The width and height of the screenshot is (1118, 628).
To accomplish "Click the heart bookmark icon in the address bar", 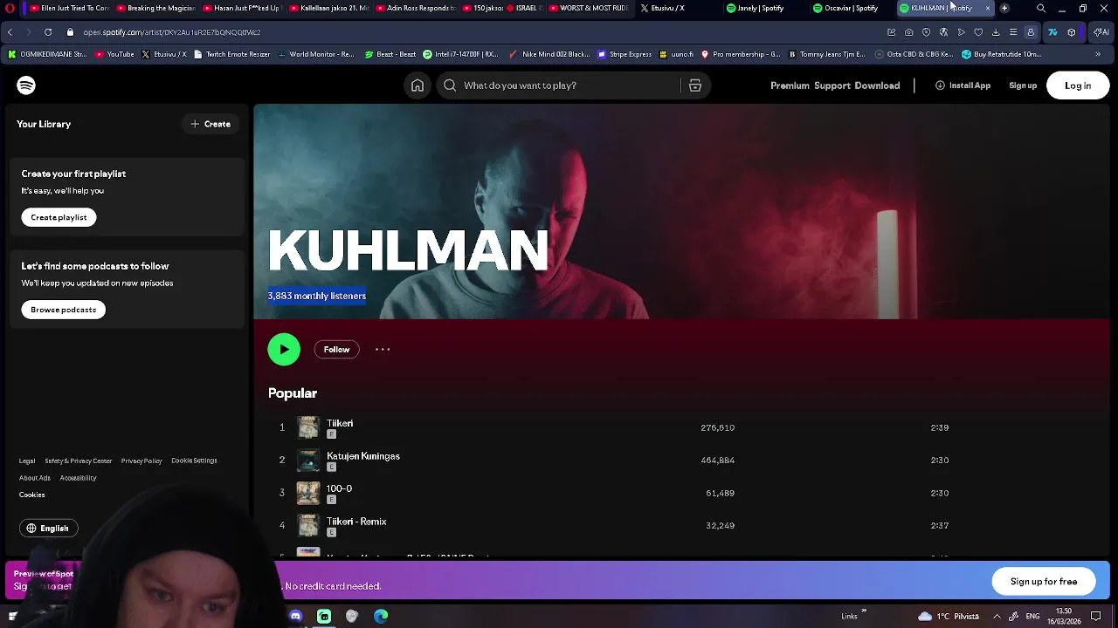I will (x=978, y=32).
